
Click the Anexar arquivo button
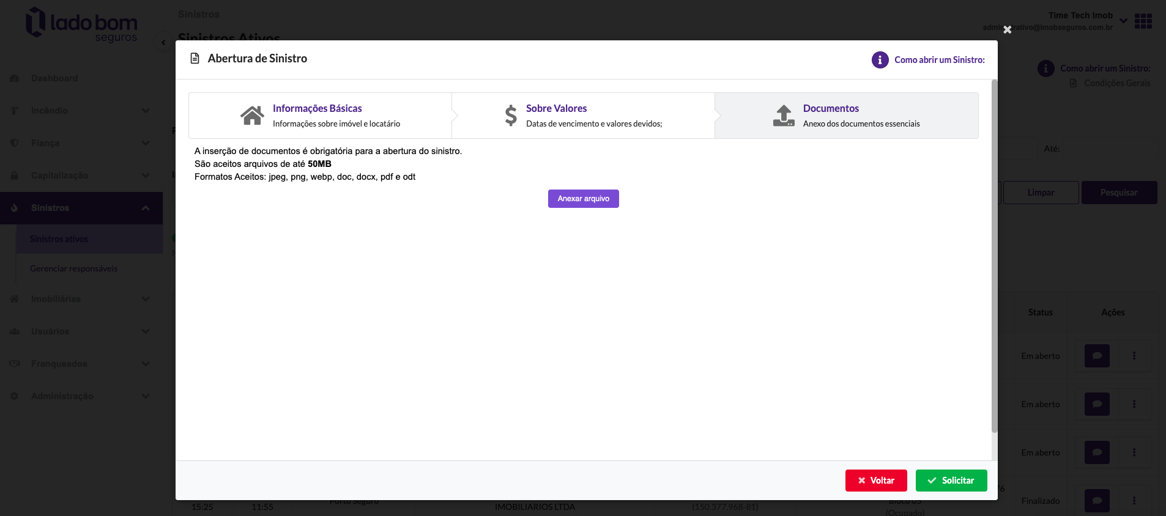pyautogui.click(x=583, y=199)
